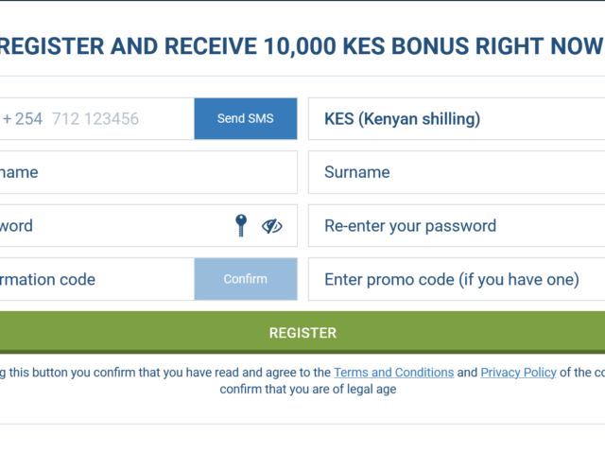Focus the password input field
The width and height of the screenshot is (605, 454).
115,225
